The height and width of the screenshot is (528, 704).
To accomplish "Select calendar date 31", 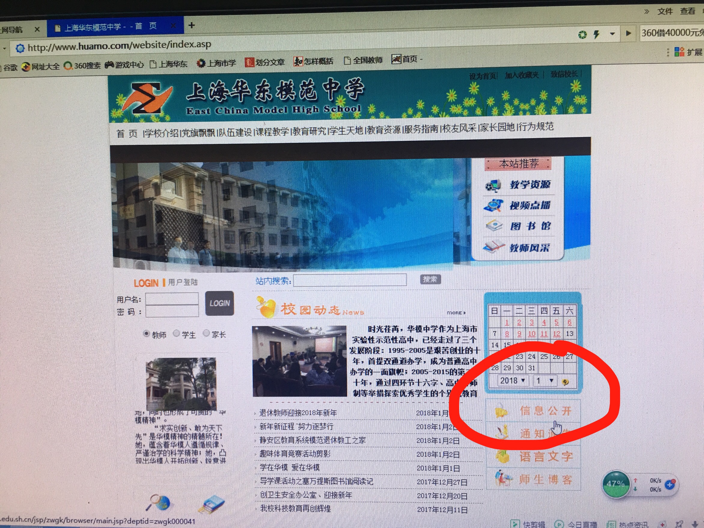I will [x=532, y=368].
